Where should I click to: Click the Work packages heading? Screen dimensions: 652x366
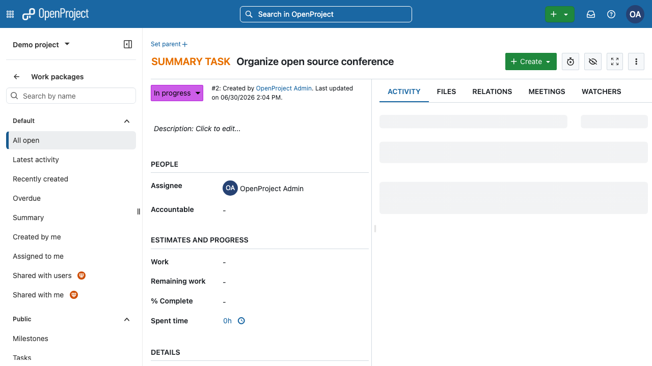tap(58, 77)
